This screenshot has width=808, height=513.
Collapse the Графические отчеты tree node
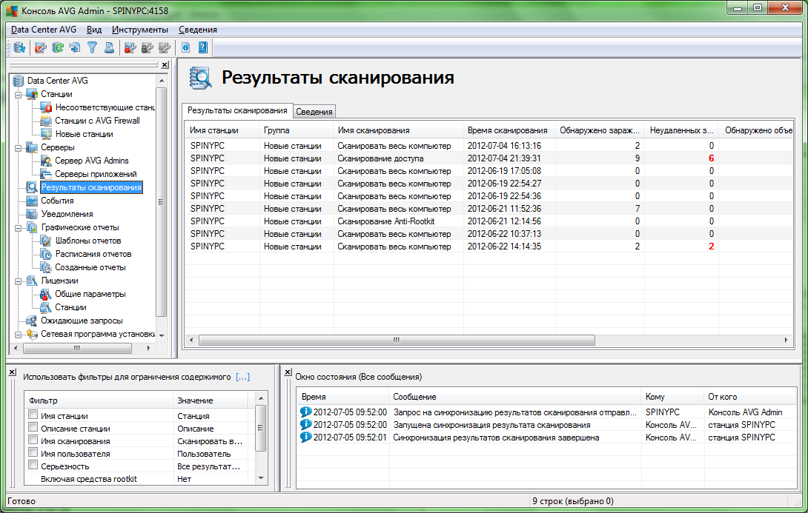19,228
